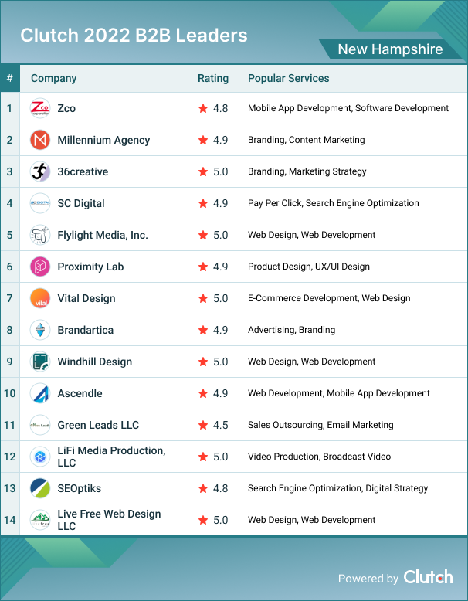Click the Windhill Design logo icon
The width and height of the screenshot is (468, 601).
(x=40, y=362)
